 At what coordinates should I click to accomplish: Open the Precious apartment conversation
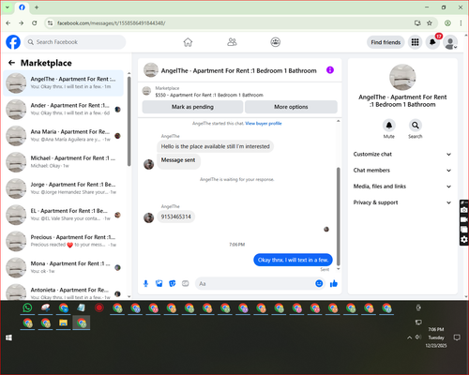[x=64, y=241]
